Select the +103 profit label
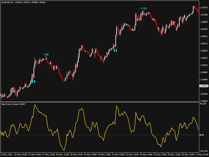This screenshot has height=157, width=209. [143, 8]
